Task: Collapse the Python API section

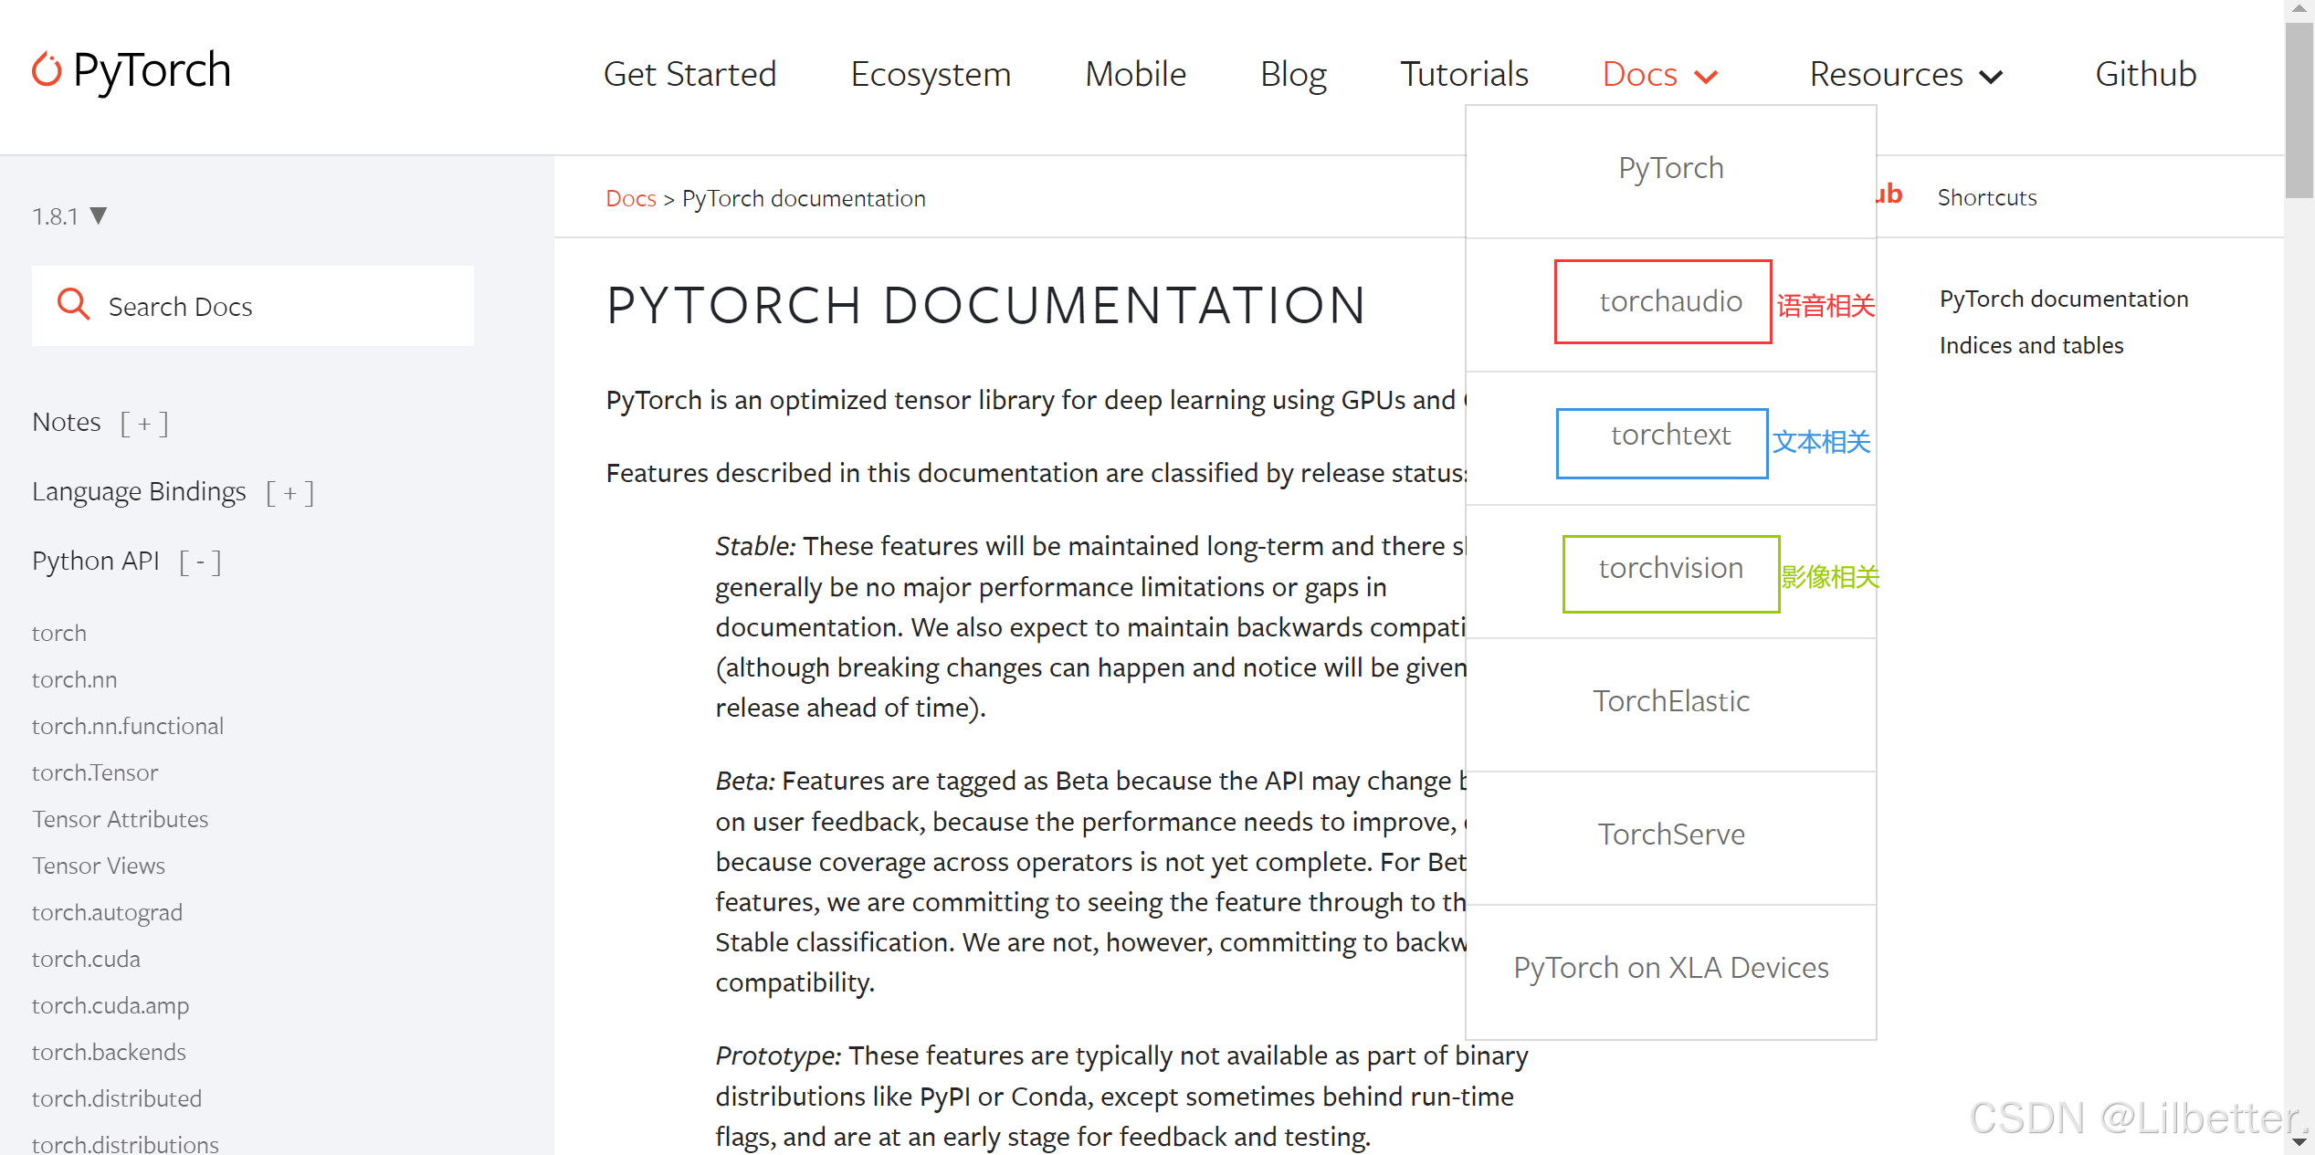Action: pos(200,562)
